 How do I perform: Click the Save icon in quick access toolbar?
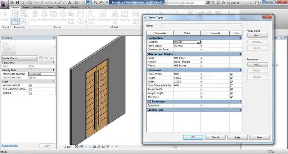tap(17, 3)
